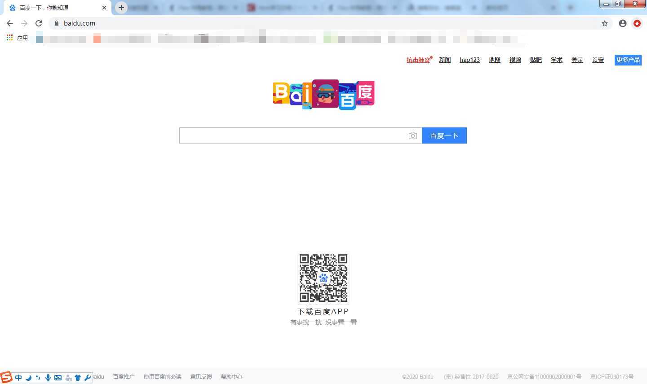Open the 使用百度前必读 footer link

(x=162, y=377)
